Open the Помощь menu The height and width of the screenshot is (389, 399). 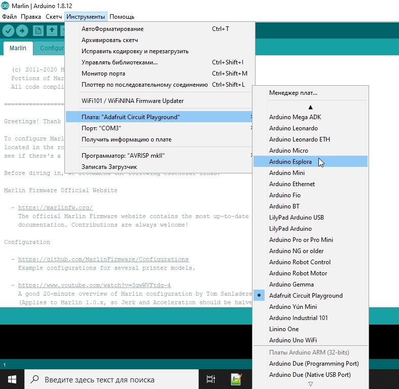(x=122, y=17)
